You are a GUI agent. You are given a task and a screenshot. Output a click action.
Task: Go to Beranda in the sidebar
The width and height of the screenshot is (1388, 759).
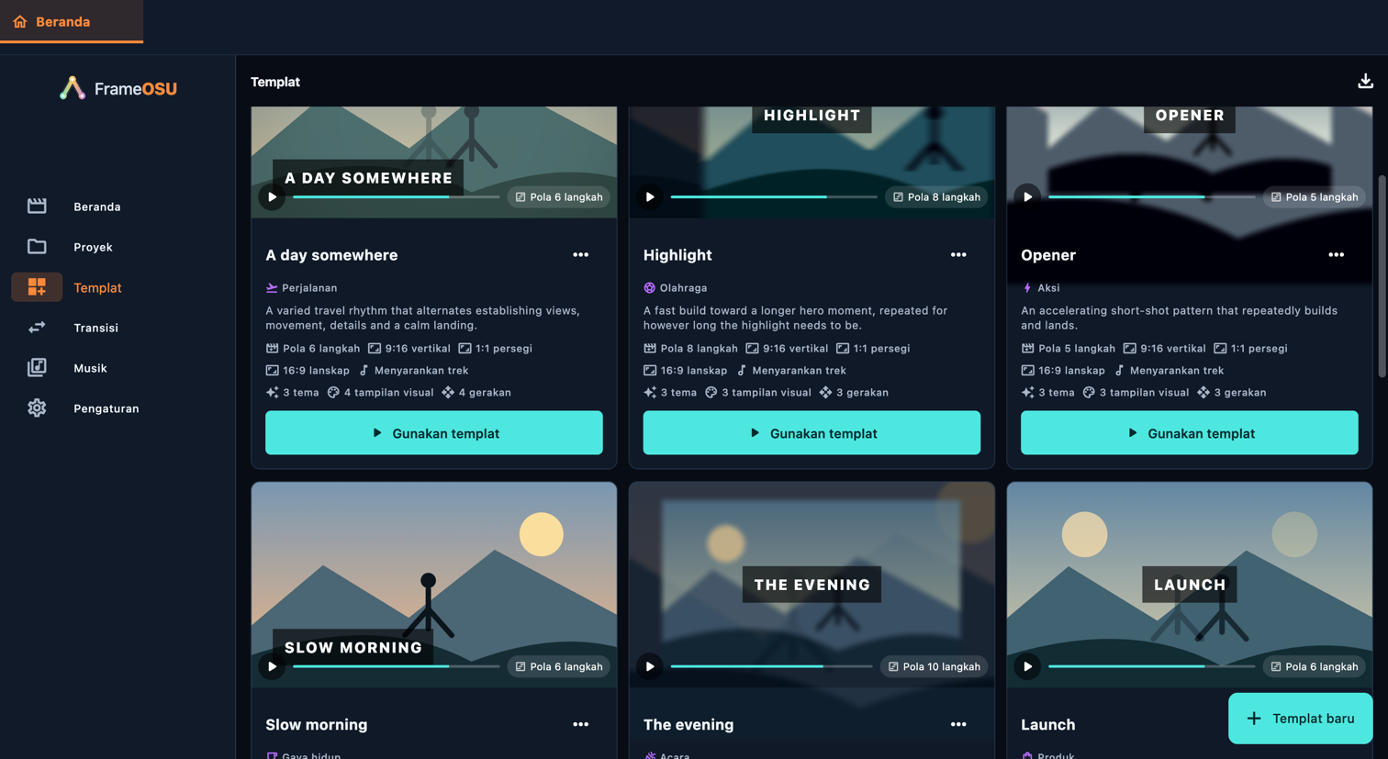point(118,206)
